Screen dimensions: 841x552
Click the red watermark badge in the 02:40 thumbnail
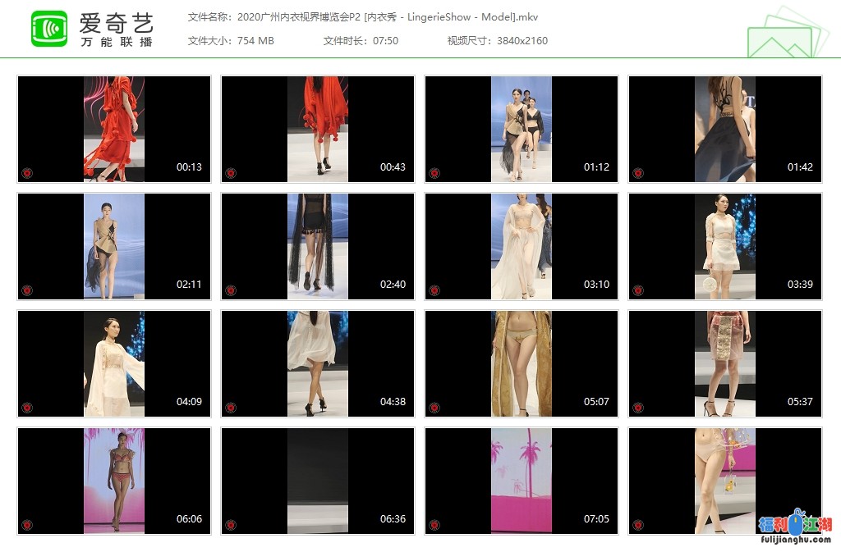(231, 290)
